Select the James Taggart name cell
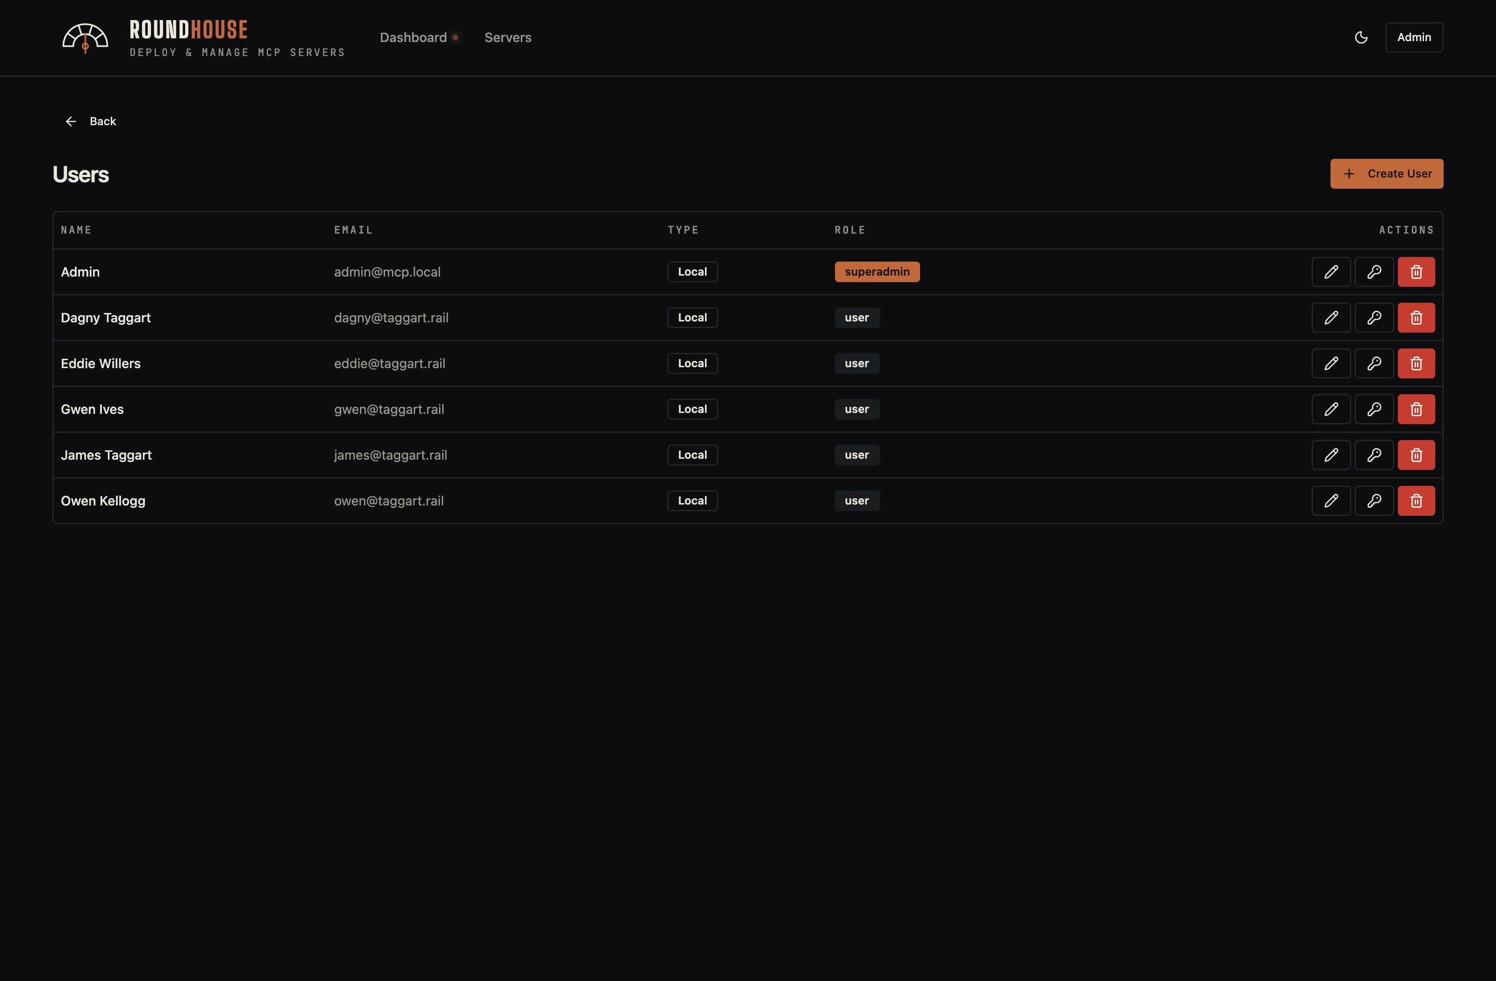 coord(106,455)
